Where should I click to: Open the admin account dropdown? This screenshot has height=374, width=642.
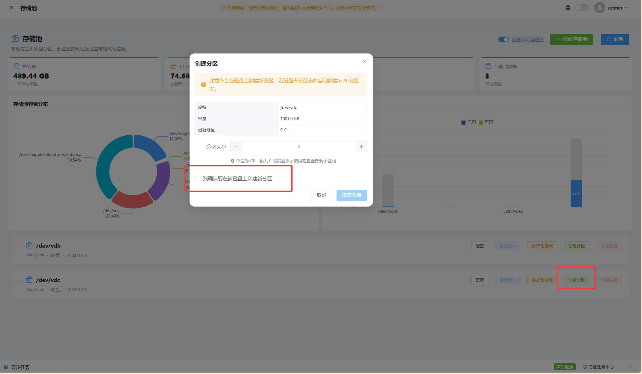[618, 8]
